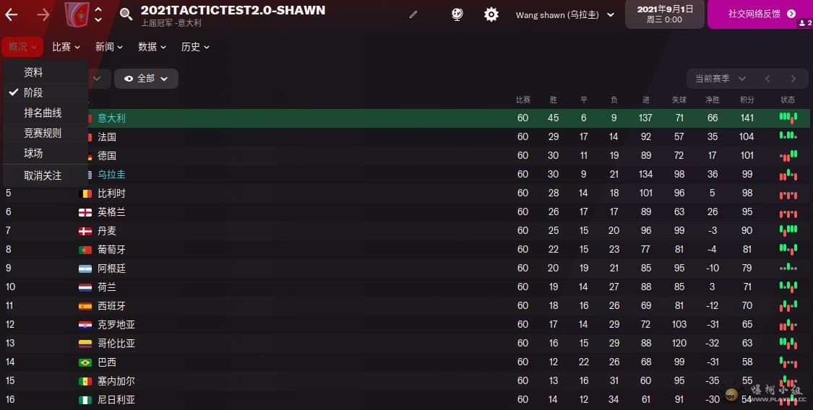
Task: Click the 积分 column header
Action: 747,100
